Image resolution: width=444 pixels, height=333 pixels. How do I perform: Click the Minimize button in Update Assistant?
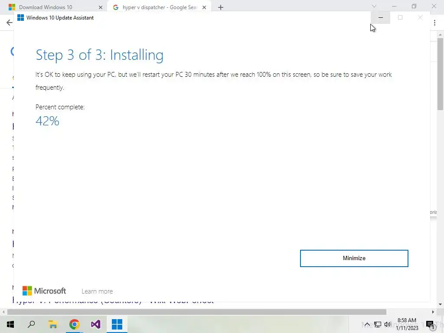[x=354, y=258]
